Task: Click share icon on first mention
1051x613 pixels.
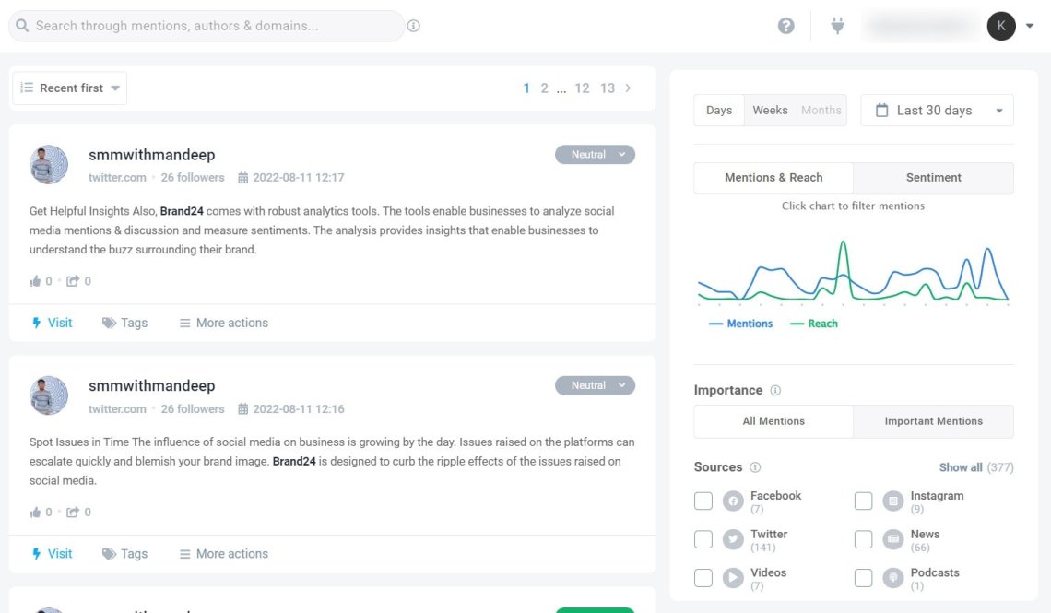Action: click(73, 281)
